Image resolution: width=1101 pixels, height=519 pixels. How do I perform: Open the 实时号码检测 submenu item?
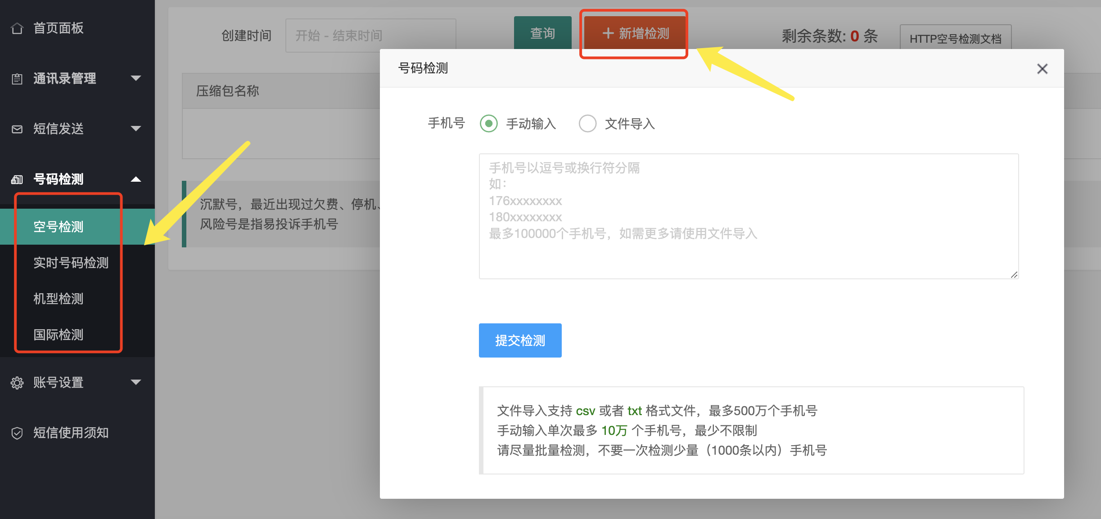tap(77, 263)
